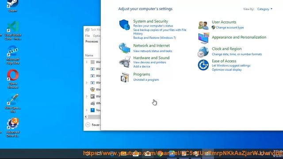The height and width of the screenshot is (159, 283).
Task: Click Task Manager title bar app icon
Action: [88, 30]
